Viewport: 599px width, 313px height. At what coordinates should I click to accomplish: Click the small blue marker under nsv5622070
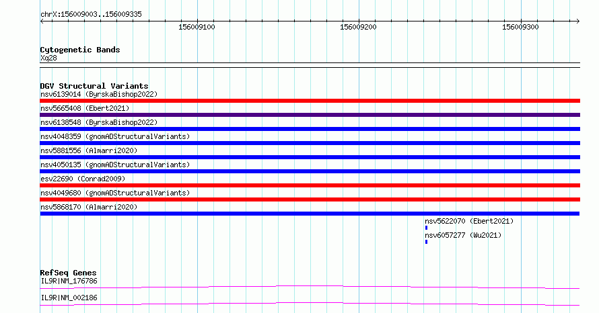point(426,228)
